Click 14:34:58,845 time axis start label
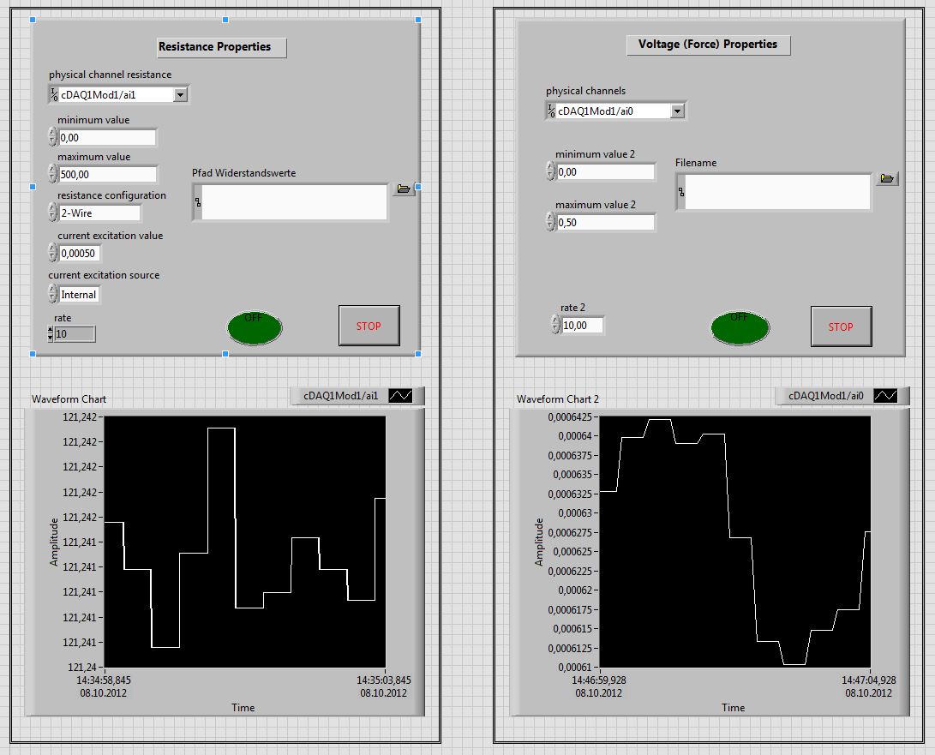The height and width of the screenshot is (755, 935). coord(104,680)
